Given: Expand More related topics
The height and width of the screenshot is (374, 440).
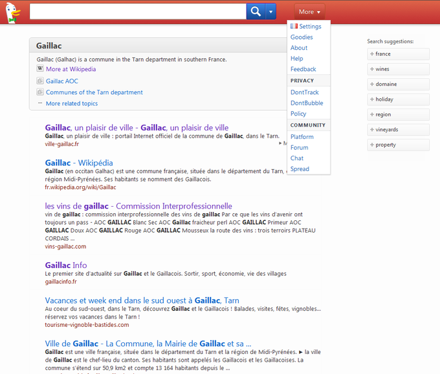Looking at the screenshot, I should pos(72,103).
